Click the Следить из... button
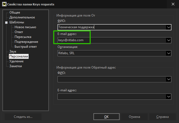This screenshot has height=123, width=179. click(x=23, y=116)
